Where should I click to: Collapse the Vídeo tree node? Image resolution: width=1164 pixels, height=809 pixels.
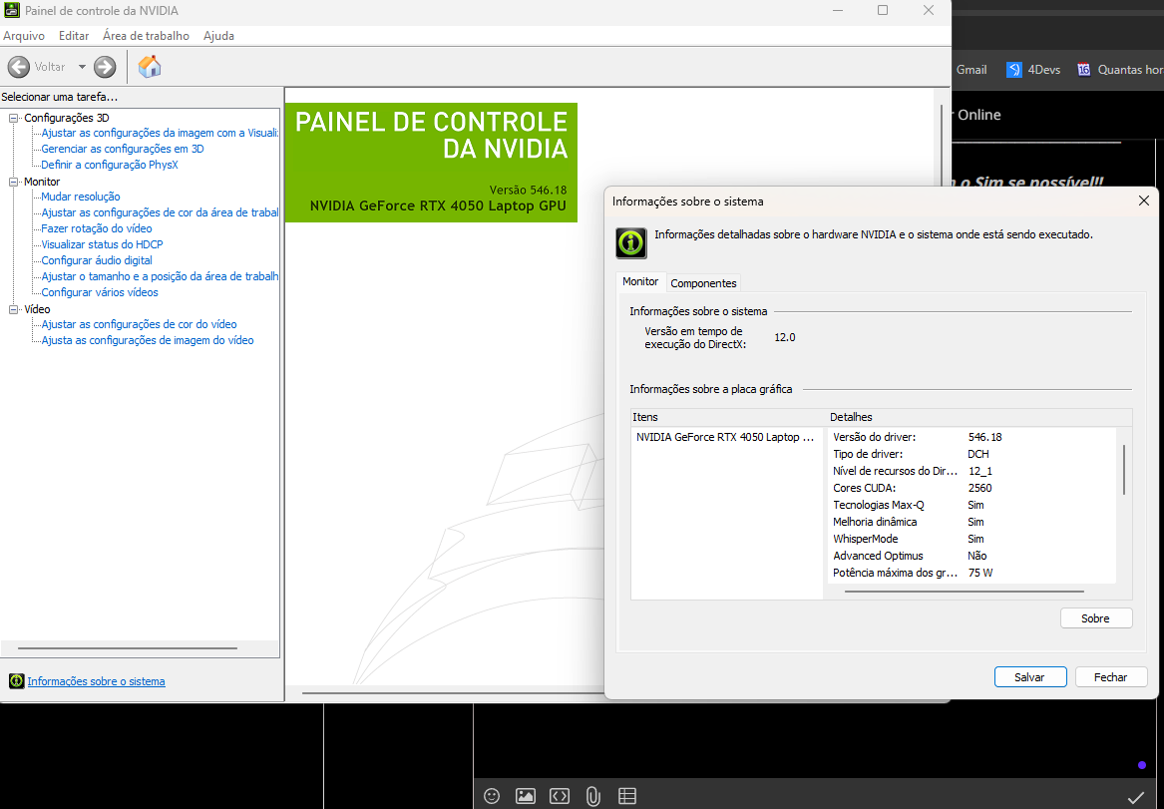tap(13, 309)
